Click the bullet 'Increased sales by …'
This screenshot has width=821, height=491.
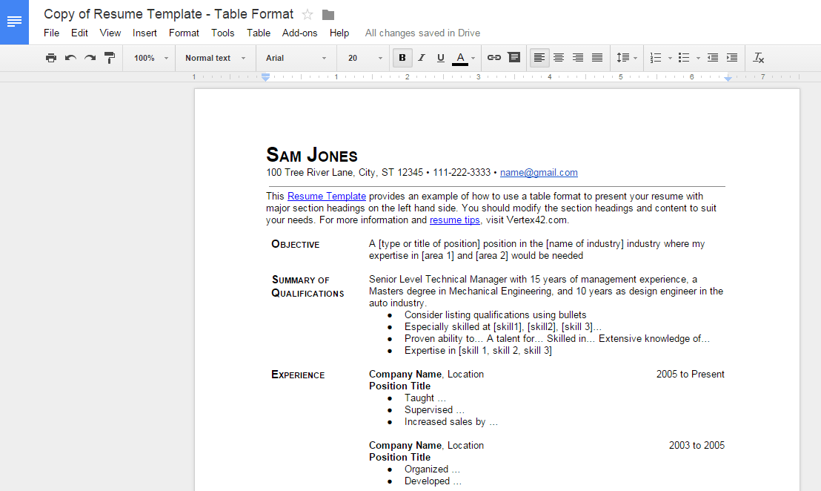(x=451, y=422)
